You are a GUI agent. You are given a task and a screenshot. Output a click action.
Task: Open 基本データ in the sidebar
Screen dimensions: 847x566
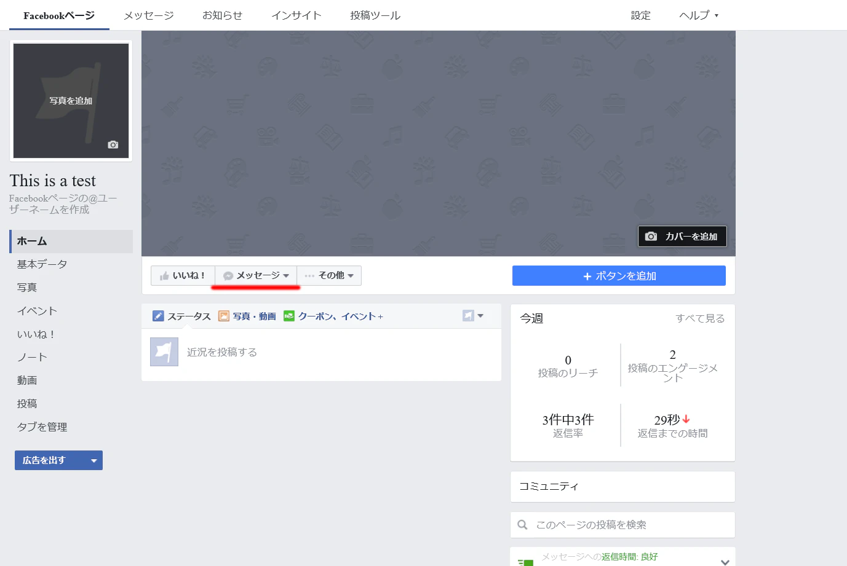pos(42,264)
